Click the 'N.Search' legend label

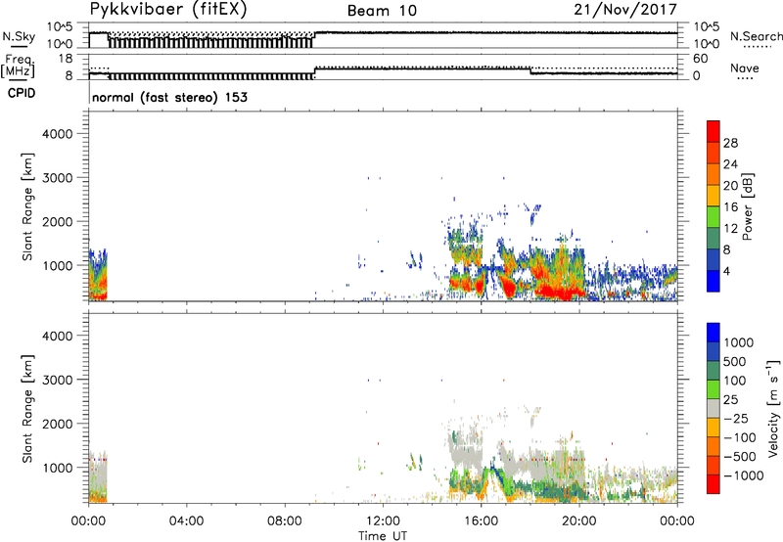756,36
